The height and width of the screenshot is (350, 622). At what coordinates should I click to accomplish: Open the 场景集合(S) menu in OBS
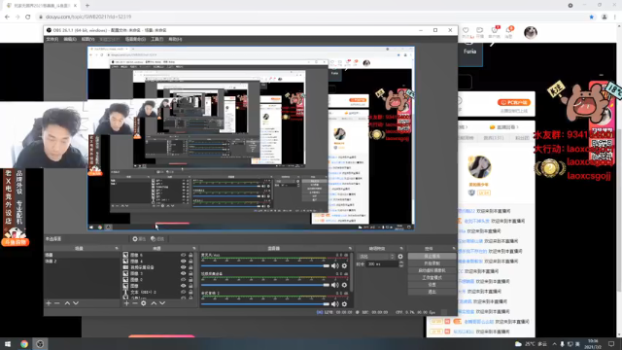pos(135,39)
